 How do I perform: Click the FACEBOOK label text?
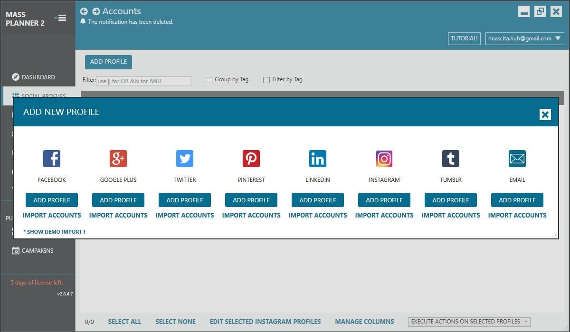(x=52, y=180)
